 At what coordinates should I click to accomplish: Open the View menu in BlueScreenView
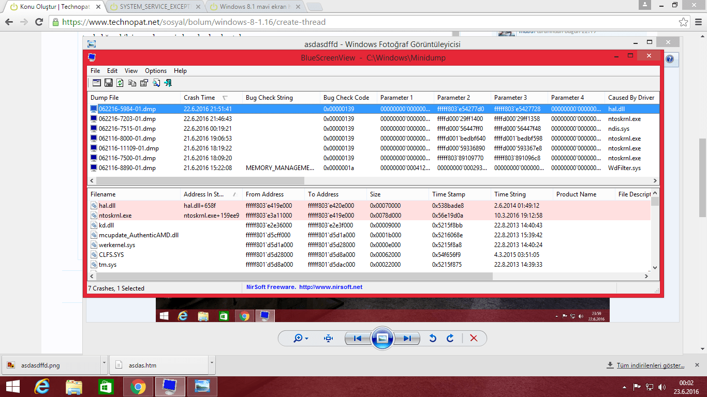point(131,71)
